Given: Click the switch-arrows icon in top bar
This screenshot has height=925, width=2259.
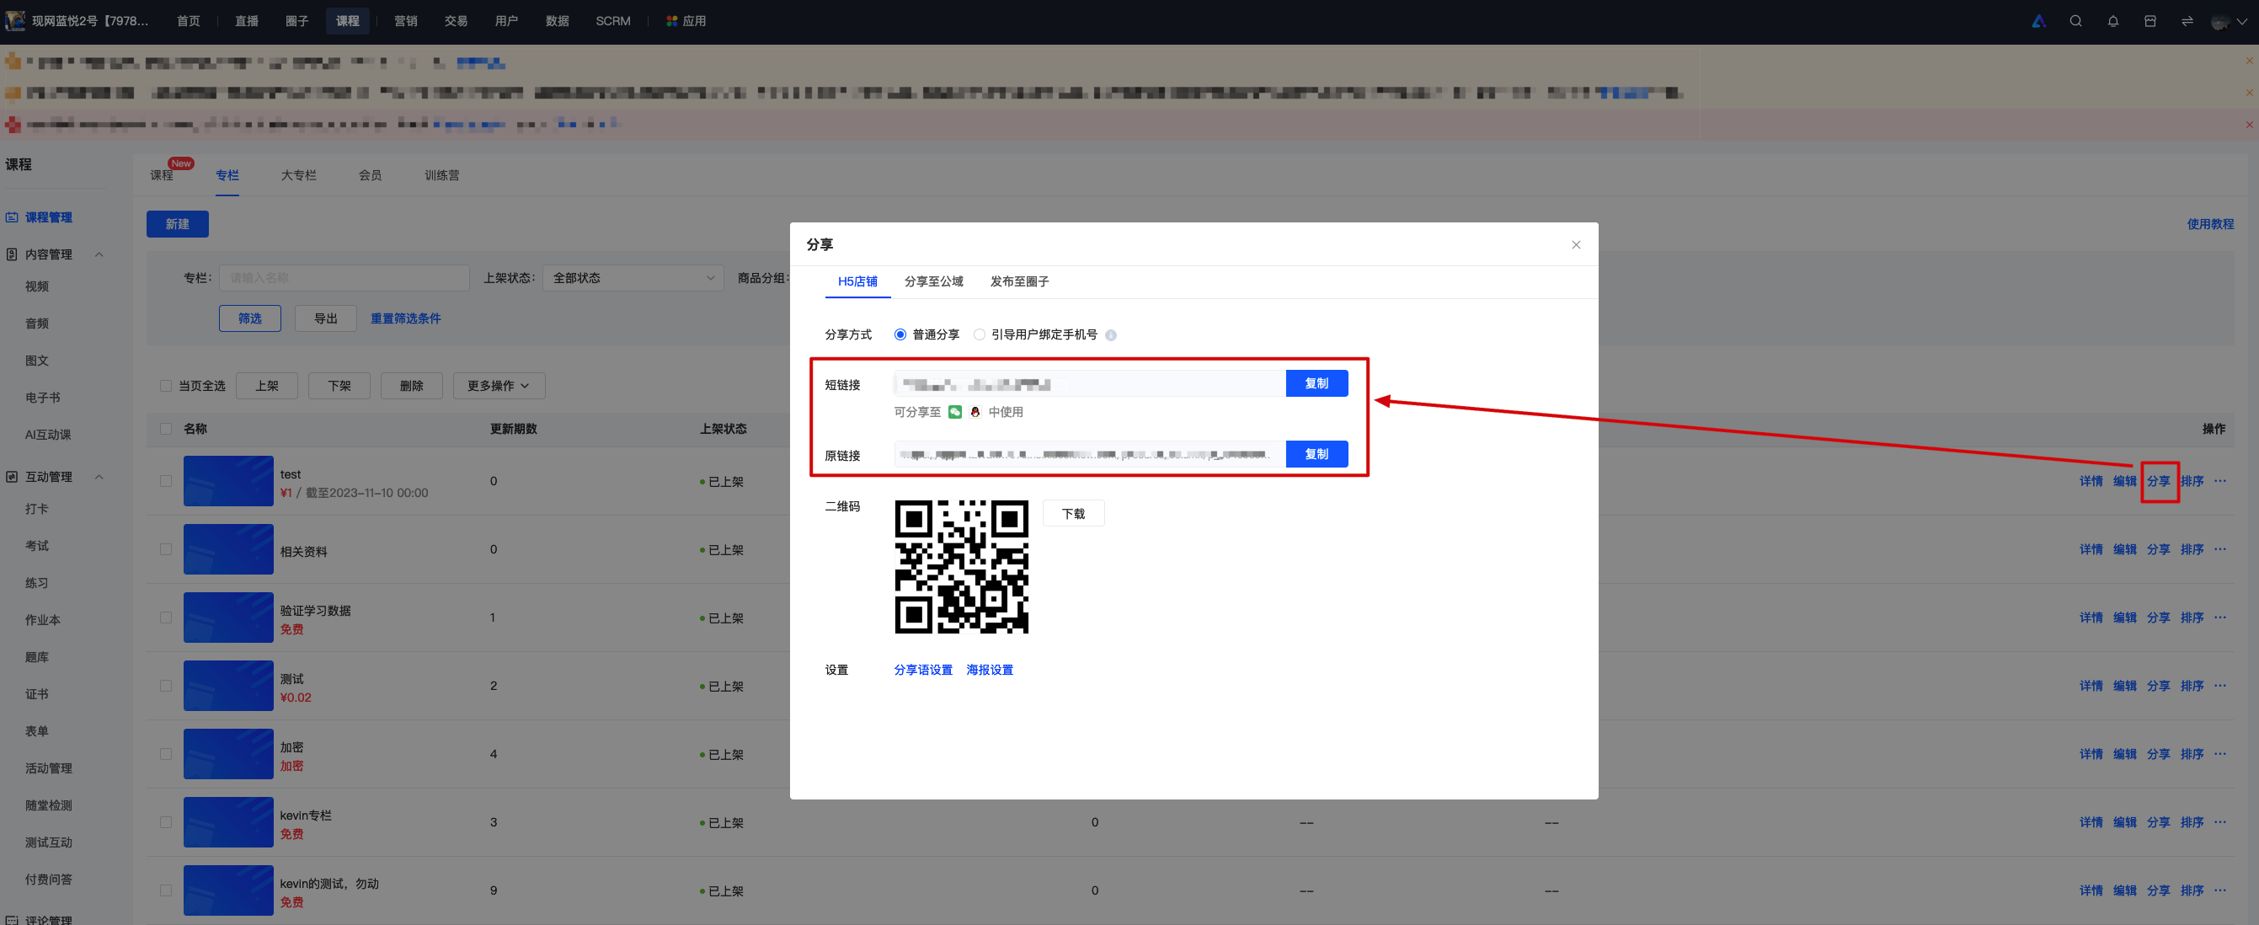Looking at the screenshot, I should point(2187,21).
